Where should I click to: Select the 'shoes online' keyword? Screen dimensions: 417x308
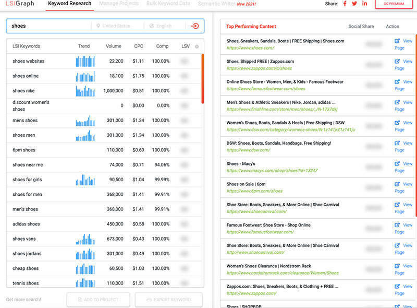pos(26,76)
